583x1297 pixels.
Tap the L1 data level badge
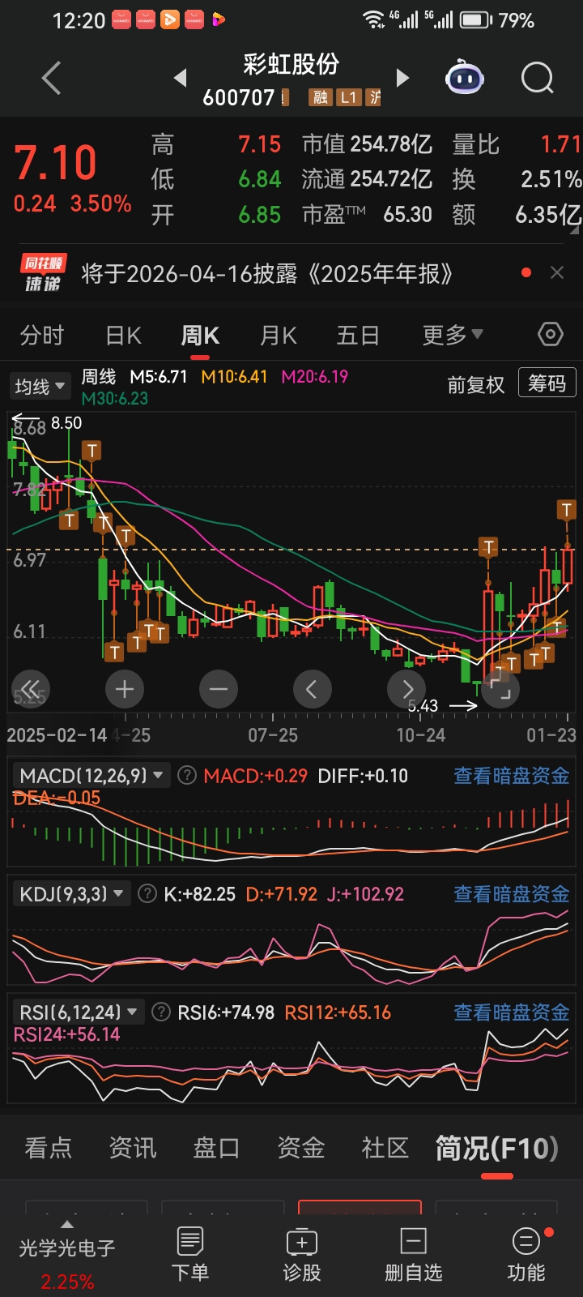pos(348,98)
